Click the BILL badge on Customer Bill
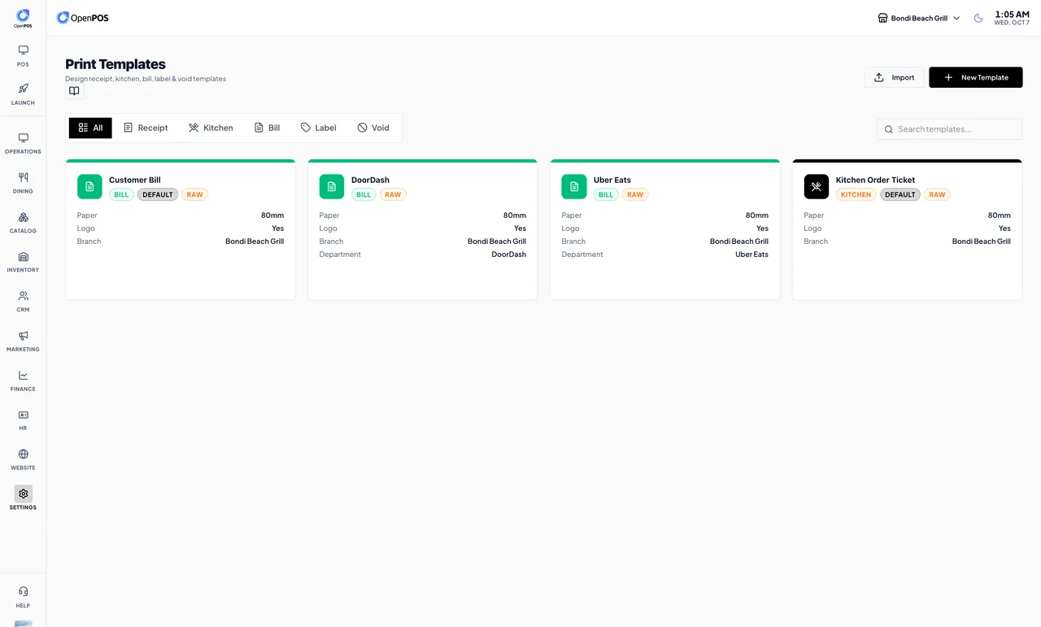 [121, 194]
